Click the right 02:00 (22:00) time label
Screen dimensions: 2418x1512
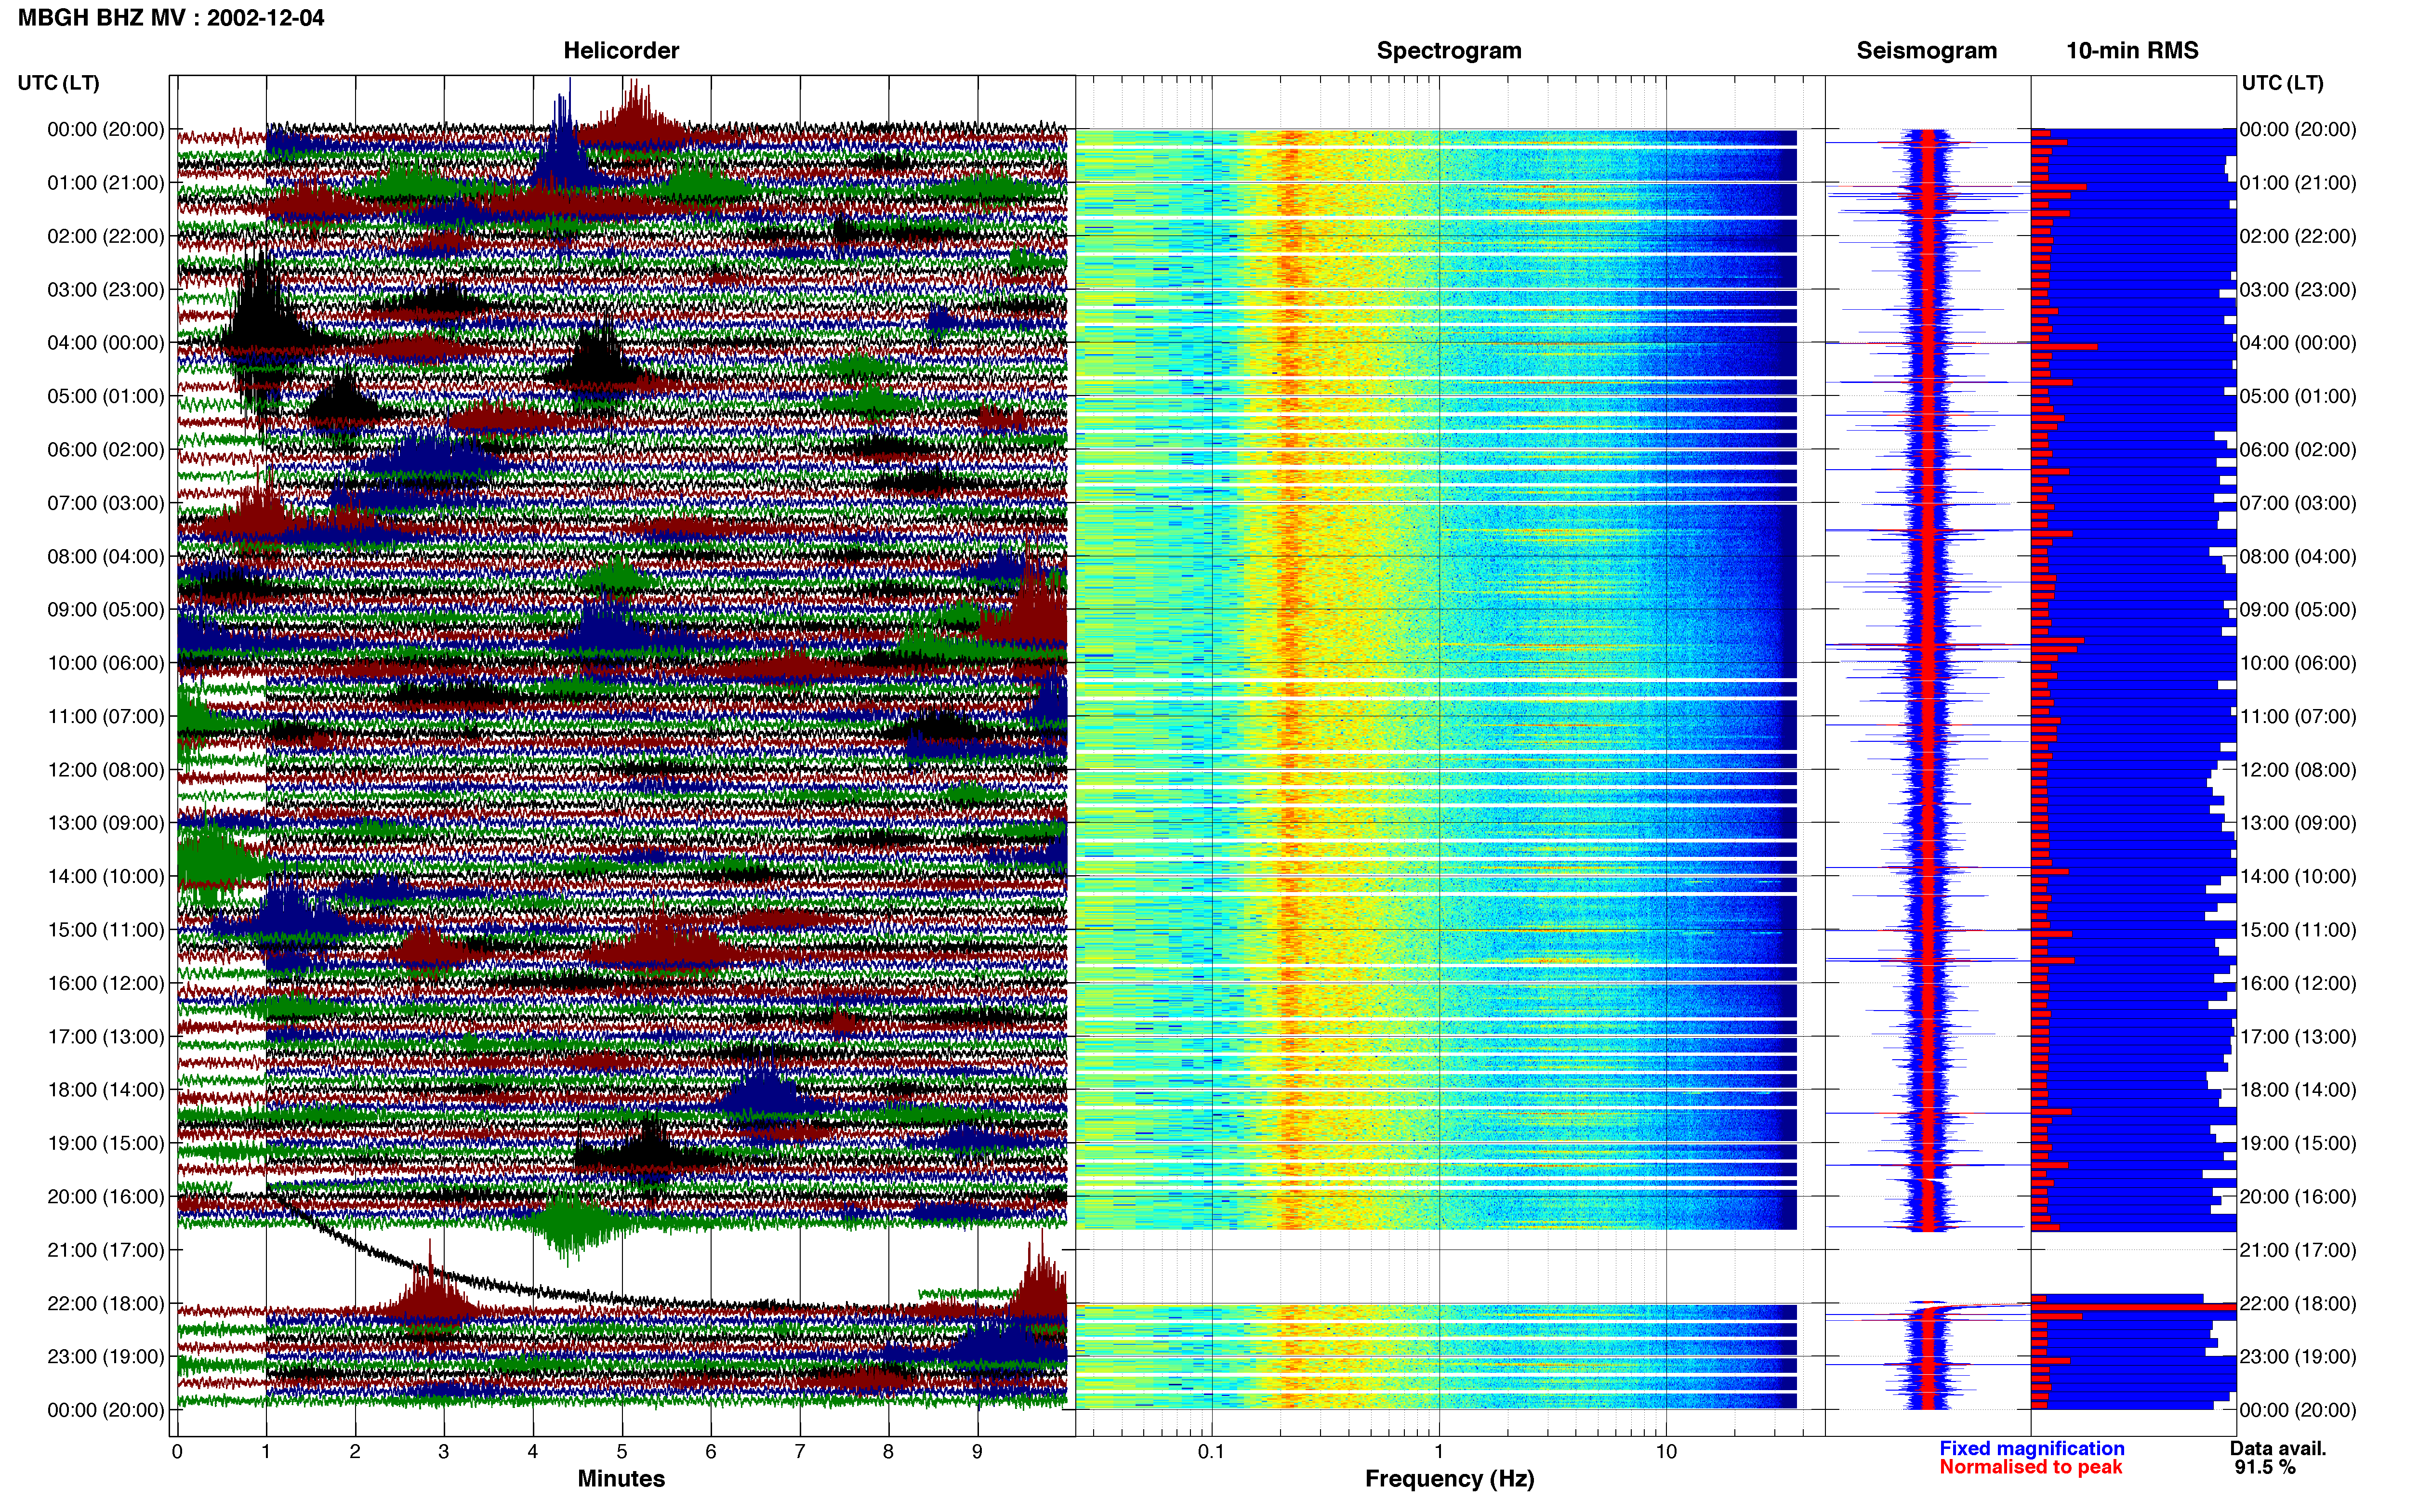click(x=2298, y=236)
